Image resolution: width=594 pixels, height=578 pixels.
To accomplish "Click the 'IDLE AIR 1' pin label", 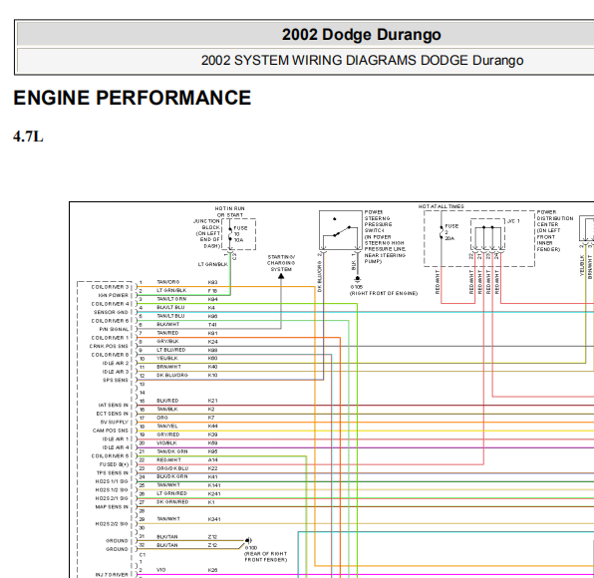I will tap(116, 439).
